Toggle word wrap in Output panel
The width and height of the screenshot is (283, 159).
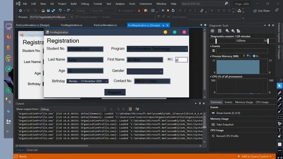[137, 109]
